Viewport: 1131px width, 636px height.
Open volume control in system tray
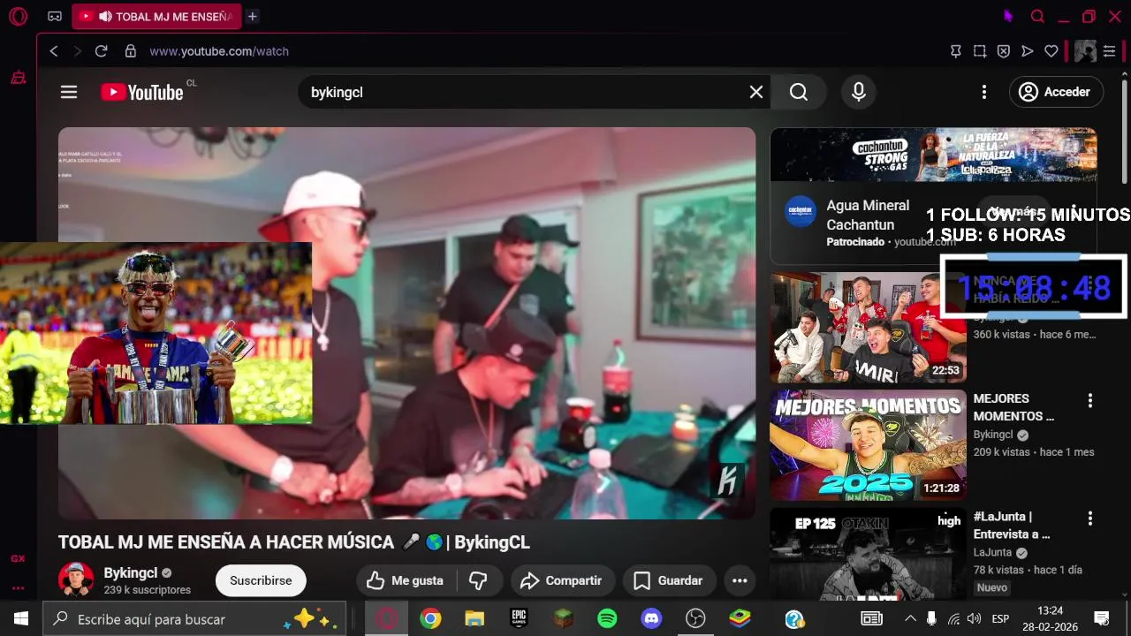point(975,618)
